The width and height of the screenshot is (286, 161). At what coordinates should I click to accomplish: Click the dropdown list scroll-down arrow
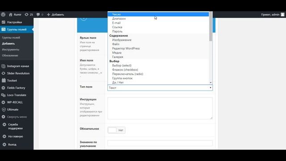pyautogui.click(x=210, y=83)
